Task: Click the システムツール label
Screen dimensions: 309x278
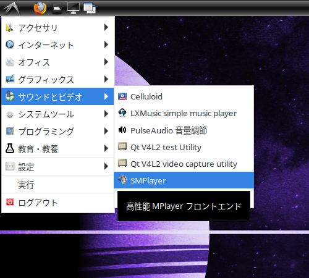Action: coord(46,114)
